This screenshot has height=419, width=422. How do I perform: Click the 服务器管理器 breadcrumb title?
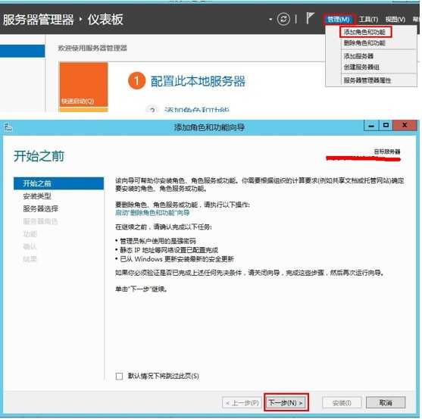tap(38, 20)
